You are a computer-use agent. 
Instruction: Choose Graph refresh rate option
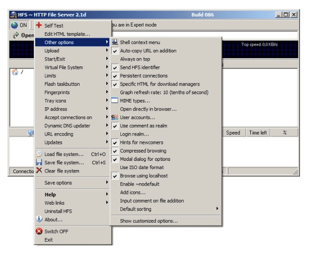166,92
